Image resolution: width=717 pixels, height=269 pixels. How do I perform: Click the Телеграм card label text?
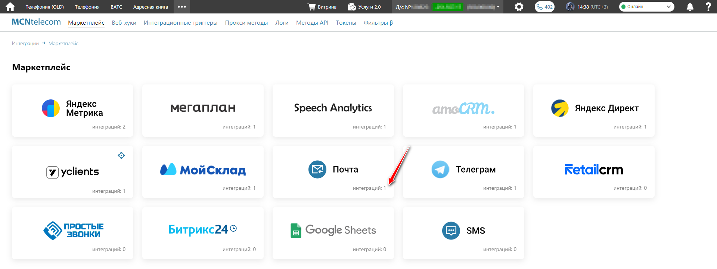(476, 170)
